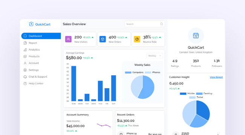Click the yellow Bounce Rate pie icon
The width and height of the screenshot is (245, 135).
coord(137,39)
